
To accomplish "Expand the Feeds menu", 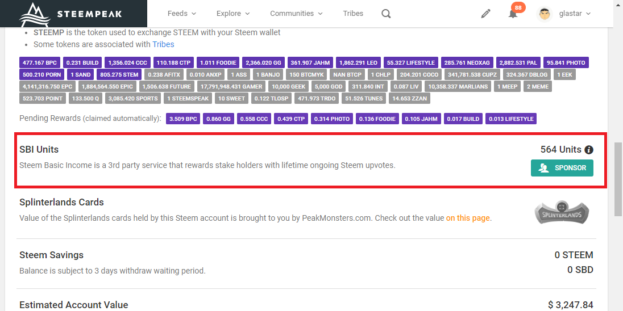I will click(182, 14).
